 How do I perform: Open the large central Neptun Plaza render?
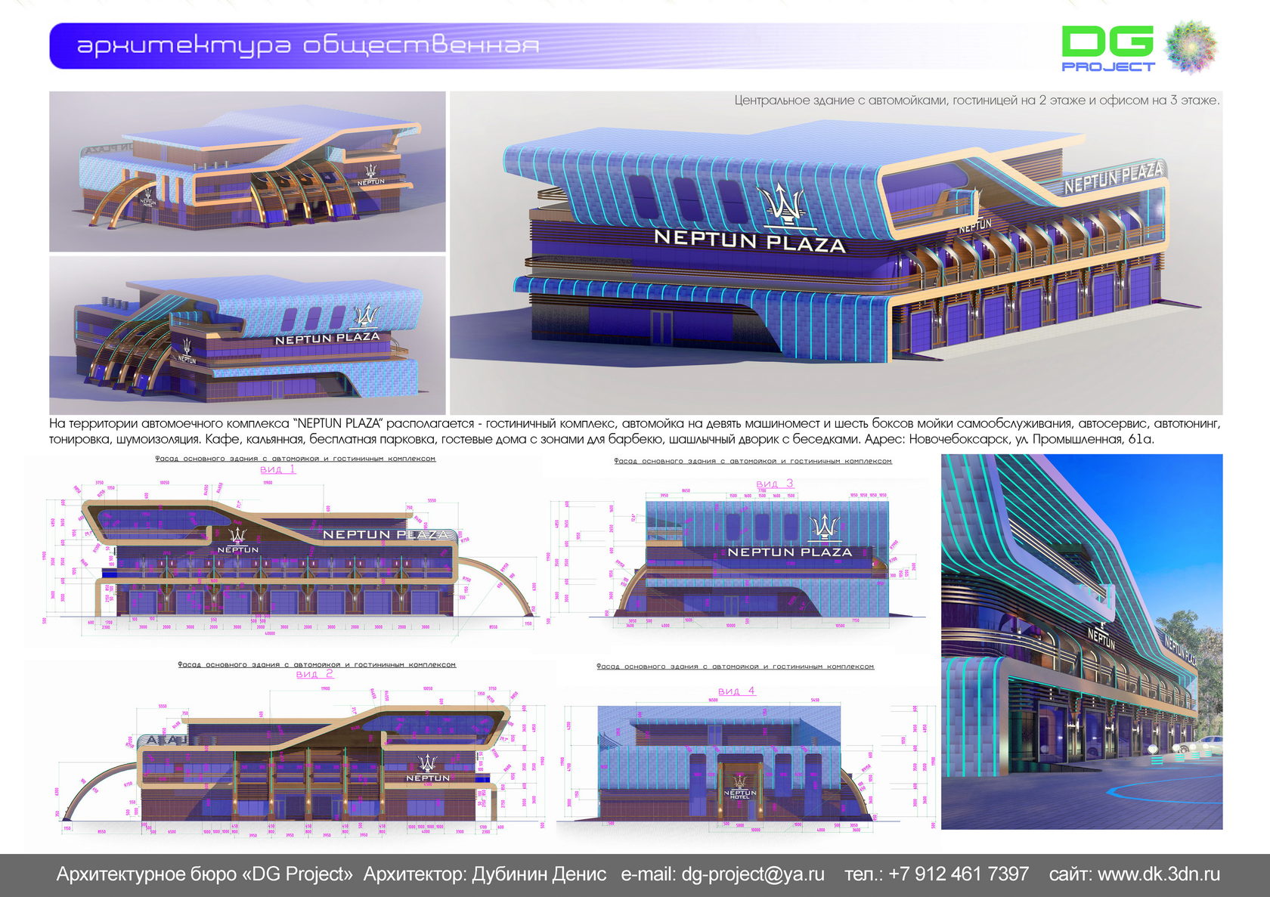coord(836,252)
